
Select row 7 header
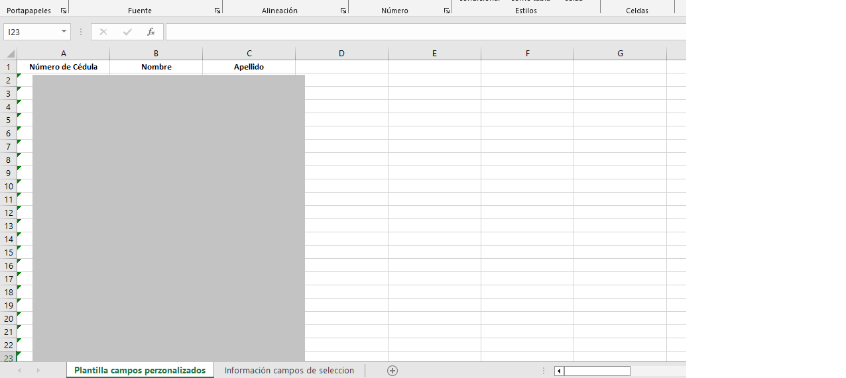[9, 146]
